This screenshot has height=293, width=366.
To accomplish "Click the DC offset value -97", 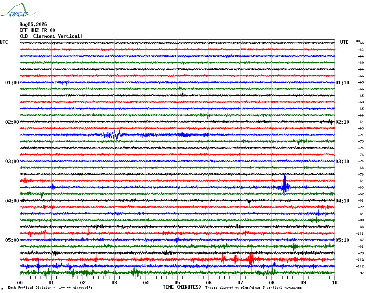I will (x=361, y=273).
